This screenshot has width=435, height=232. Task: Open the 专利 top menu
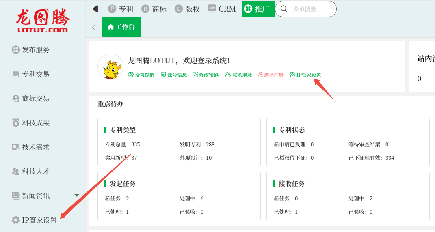coord(121,9)
